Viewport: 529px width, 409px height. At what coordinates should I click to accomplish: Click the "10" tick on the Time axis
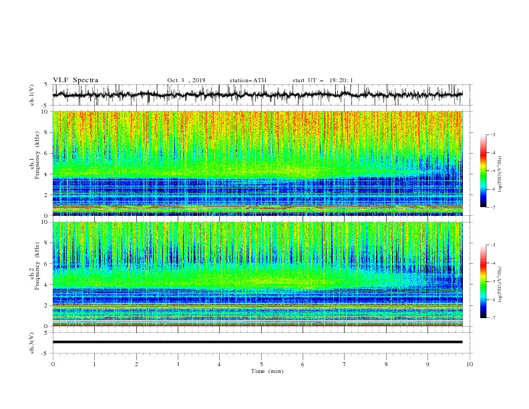click(x=470, y=364)
